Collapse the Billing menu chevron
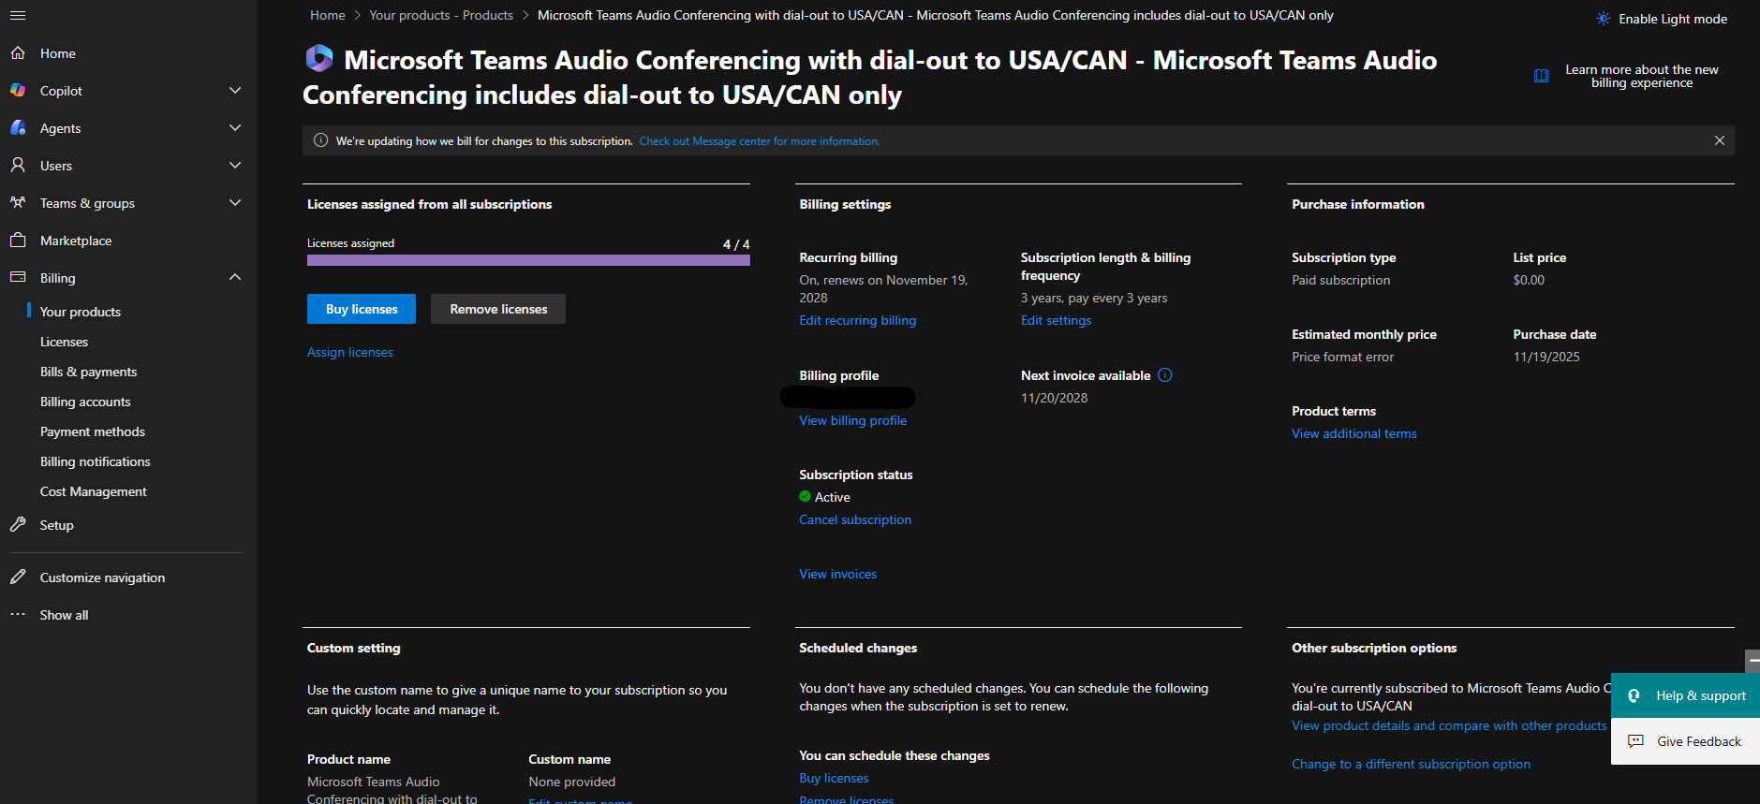The height and width of the screenshot is (804, 1760). point(235,278)
